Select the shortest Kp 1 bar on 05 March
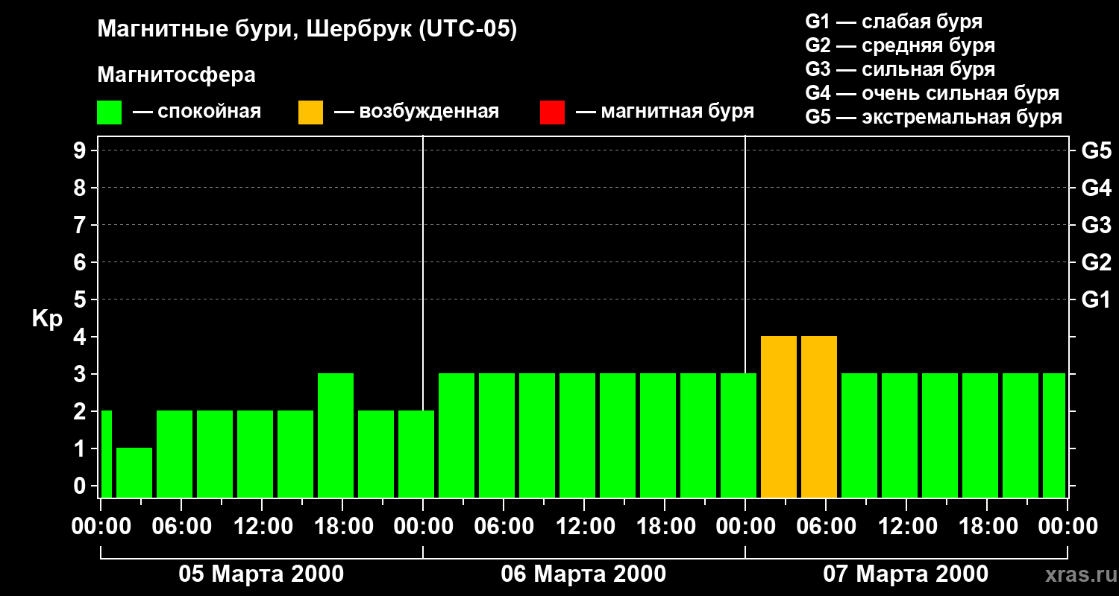This screenshot has height=596, width=1119. click(134, 472)
